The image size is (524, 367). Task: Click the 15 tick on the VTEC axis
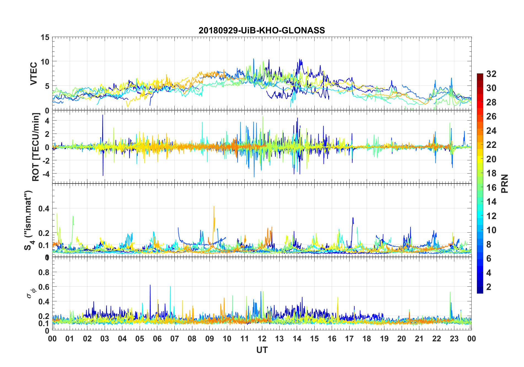click(45, 37)
